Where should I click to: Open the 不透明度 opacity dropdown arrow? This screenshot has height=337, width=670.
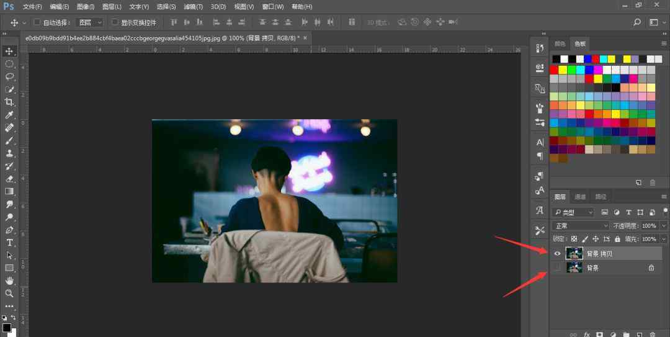coord(664,226)
